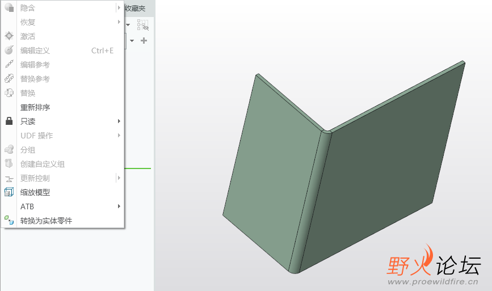Click the 编辑参考 chain-link icon

[x=9, y=64]
